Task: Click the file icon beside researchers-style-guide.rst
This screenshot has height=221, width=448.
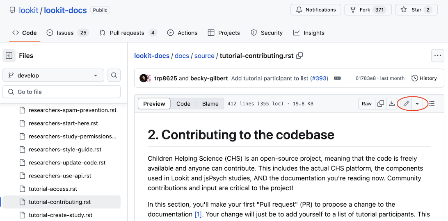Action: (x=22, y=150)
